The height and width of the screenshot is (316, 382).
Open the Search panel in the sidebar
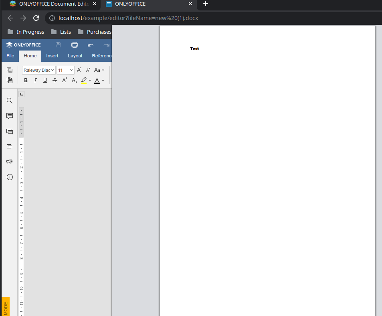point(9,100)
